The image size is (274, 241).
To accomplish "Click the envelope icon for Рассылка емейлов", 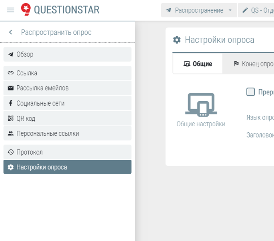I will tap(11, 88).
